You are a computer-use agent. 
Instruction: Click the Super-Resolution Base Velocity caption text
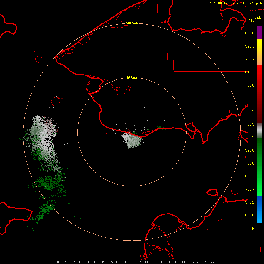tap(133, 262)
